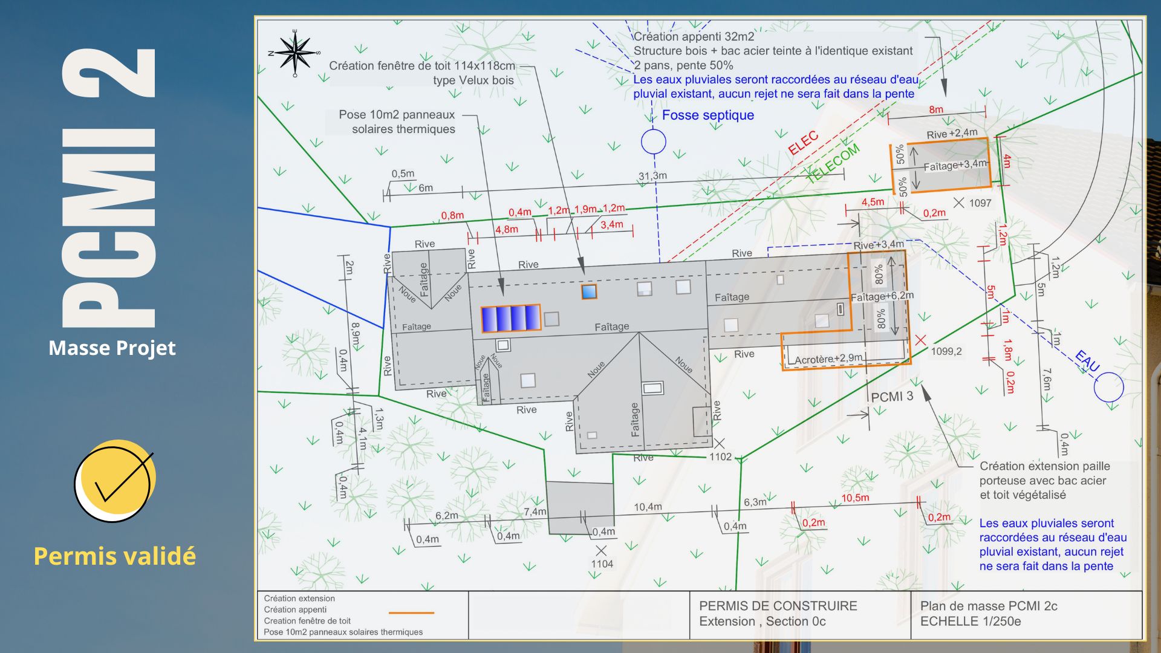Click the Fosse septique blue circle
The image size is (1161, 653).
(654, 142)
